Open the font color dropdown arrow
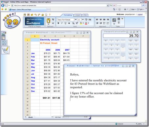 (88, 23)
